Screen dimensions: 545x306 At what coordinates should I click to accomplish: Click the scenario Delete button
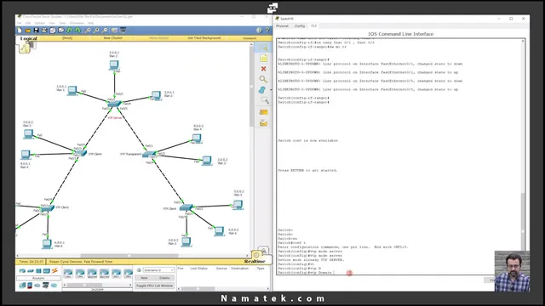[164, 278]
